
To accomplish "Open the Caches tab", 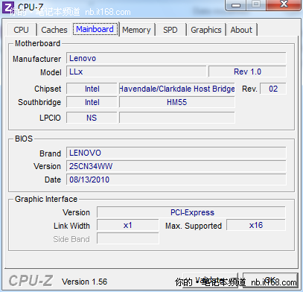I will pos(54,30).
